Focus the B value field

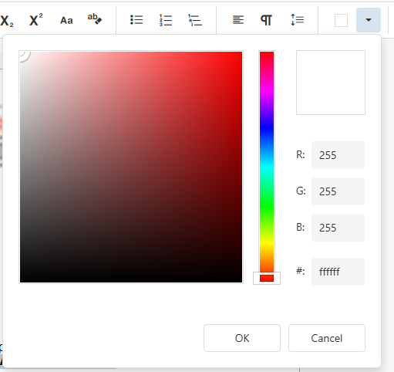[338, 228]
